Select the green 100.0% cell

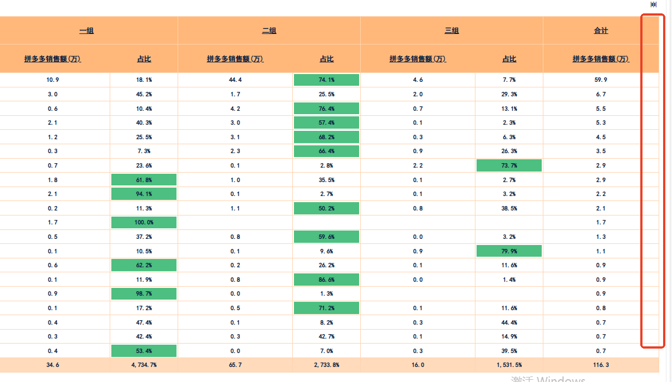click(x=144, y=223)
